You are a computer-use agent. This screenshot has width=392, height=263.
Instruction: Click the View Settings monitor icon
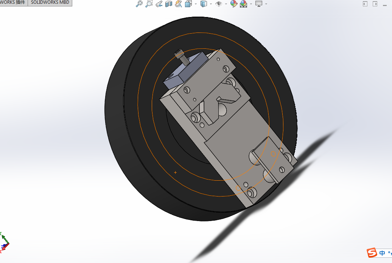pos(259,4)
